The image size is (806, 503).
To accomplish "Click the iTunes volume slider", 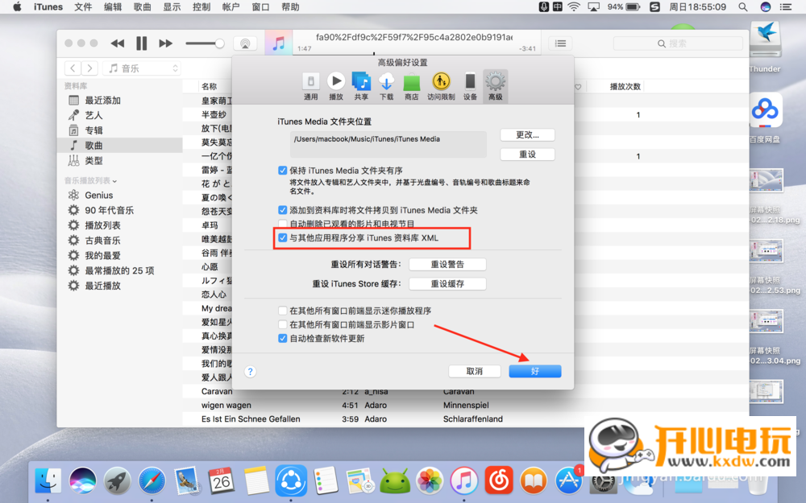I will click(x=205, y=43).
